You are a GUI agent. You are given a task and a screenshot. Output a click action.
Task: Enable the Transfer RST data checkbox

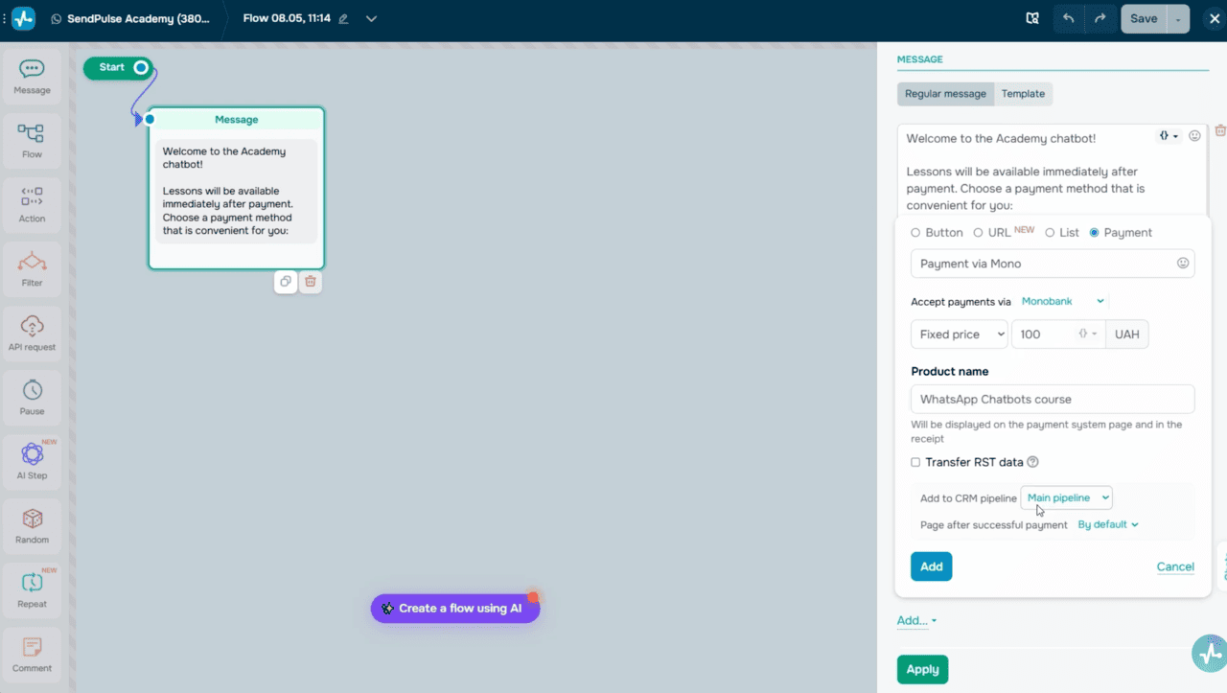(x=915, y=462)
